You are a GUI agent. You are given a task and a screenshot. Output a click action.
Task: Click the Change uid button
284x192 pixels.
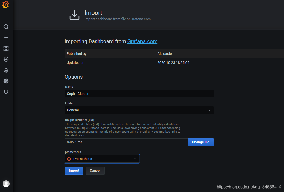[201, 142]
